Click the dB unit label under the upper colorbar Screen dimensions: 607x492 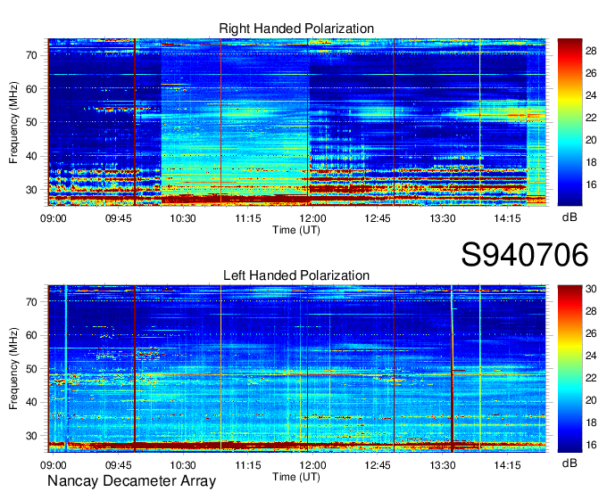coord(570,217)
